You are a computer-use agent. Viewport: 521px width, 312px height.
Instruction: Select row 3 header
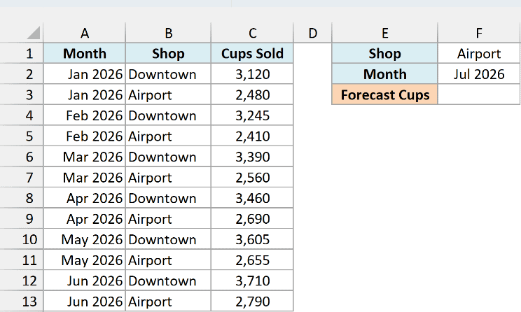tap(22, 94)
